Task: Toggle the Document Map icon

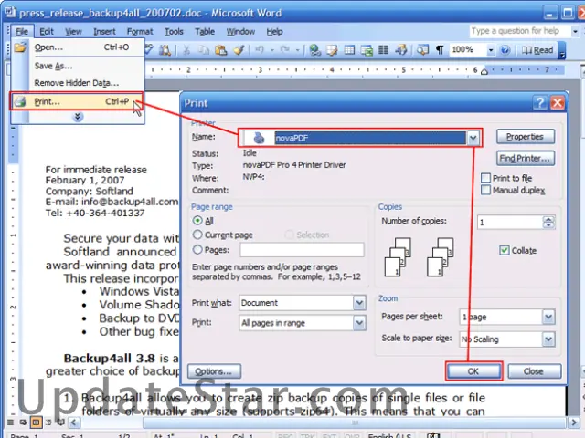Action: pyautogui.click(x=422, y=50)
